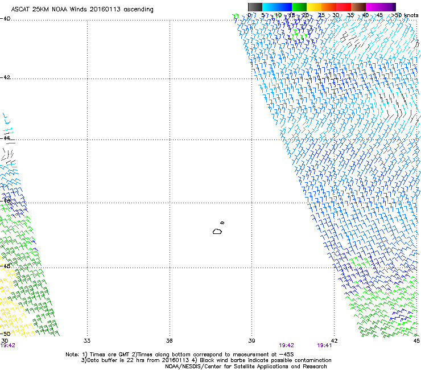Click the "-44" latitude label
Screen dimensions: 421x370
[5, 138]
